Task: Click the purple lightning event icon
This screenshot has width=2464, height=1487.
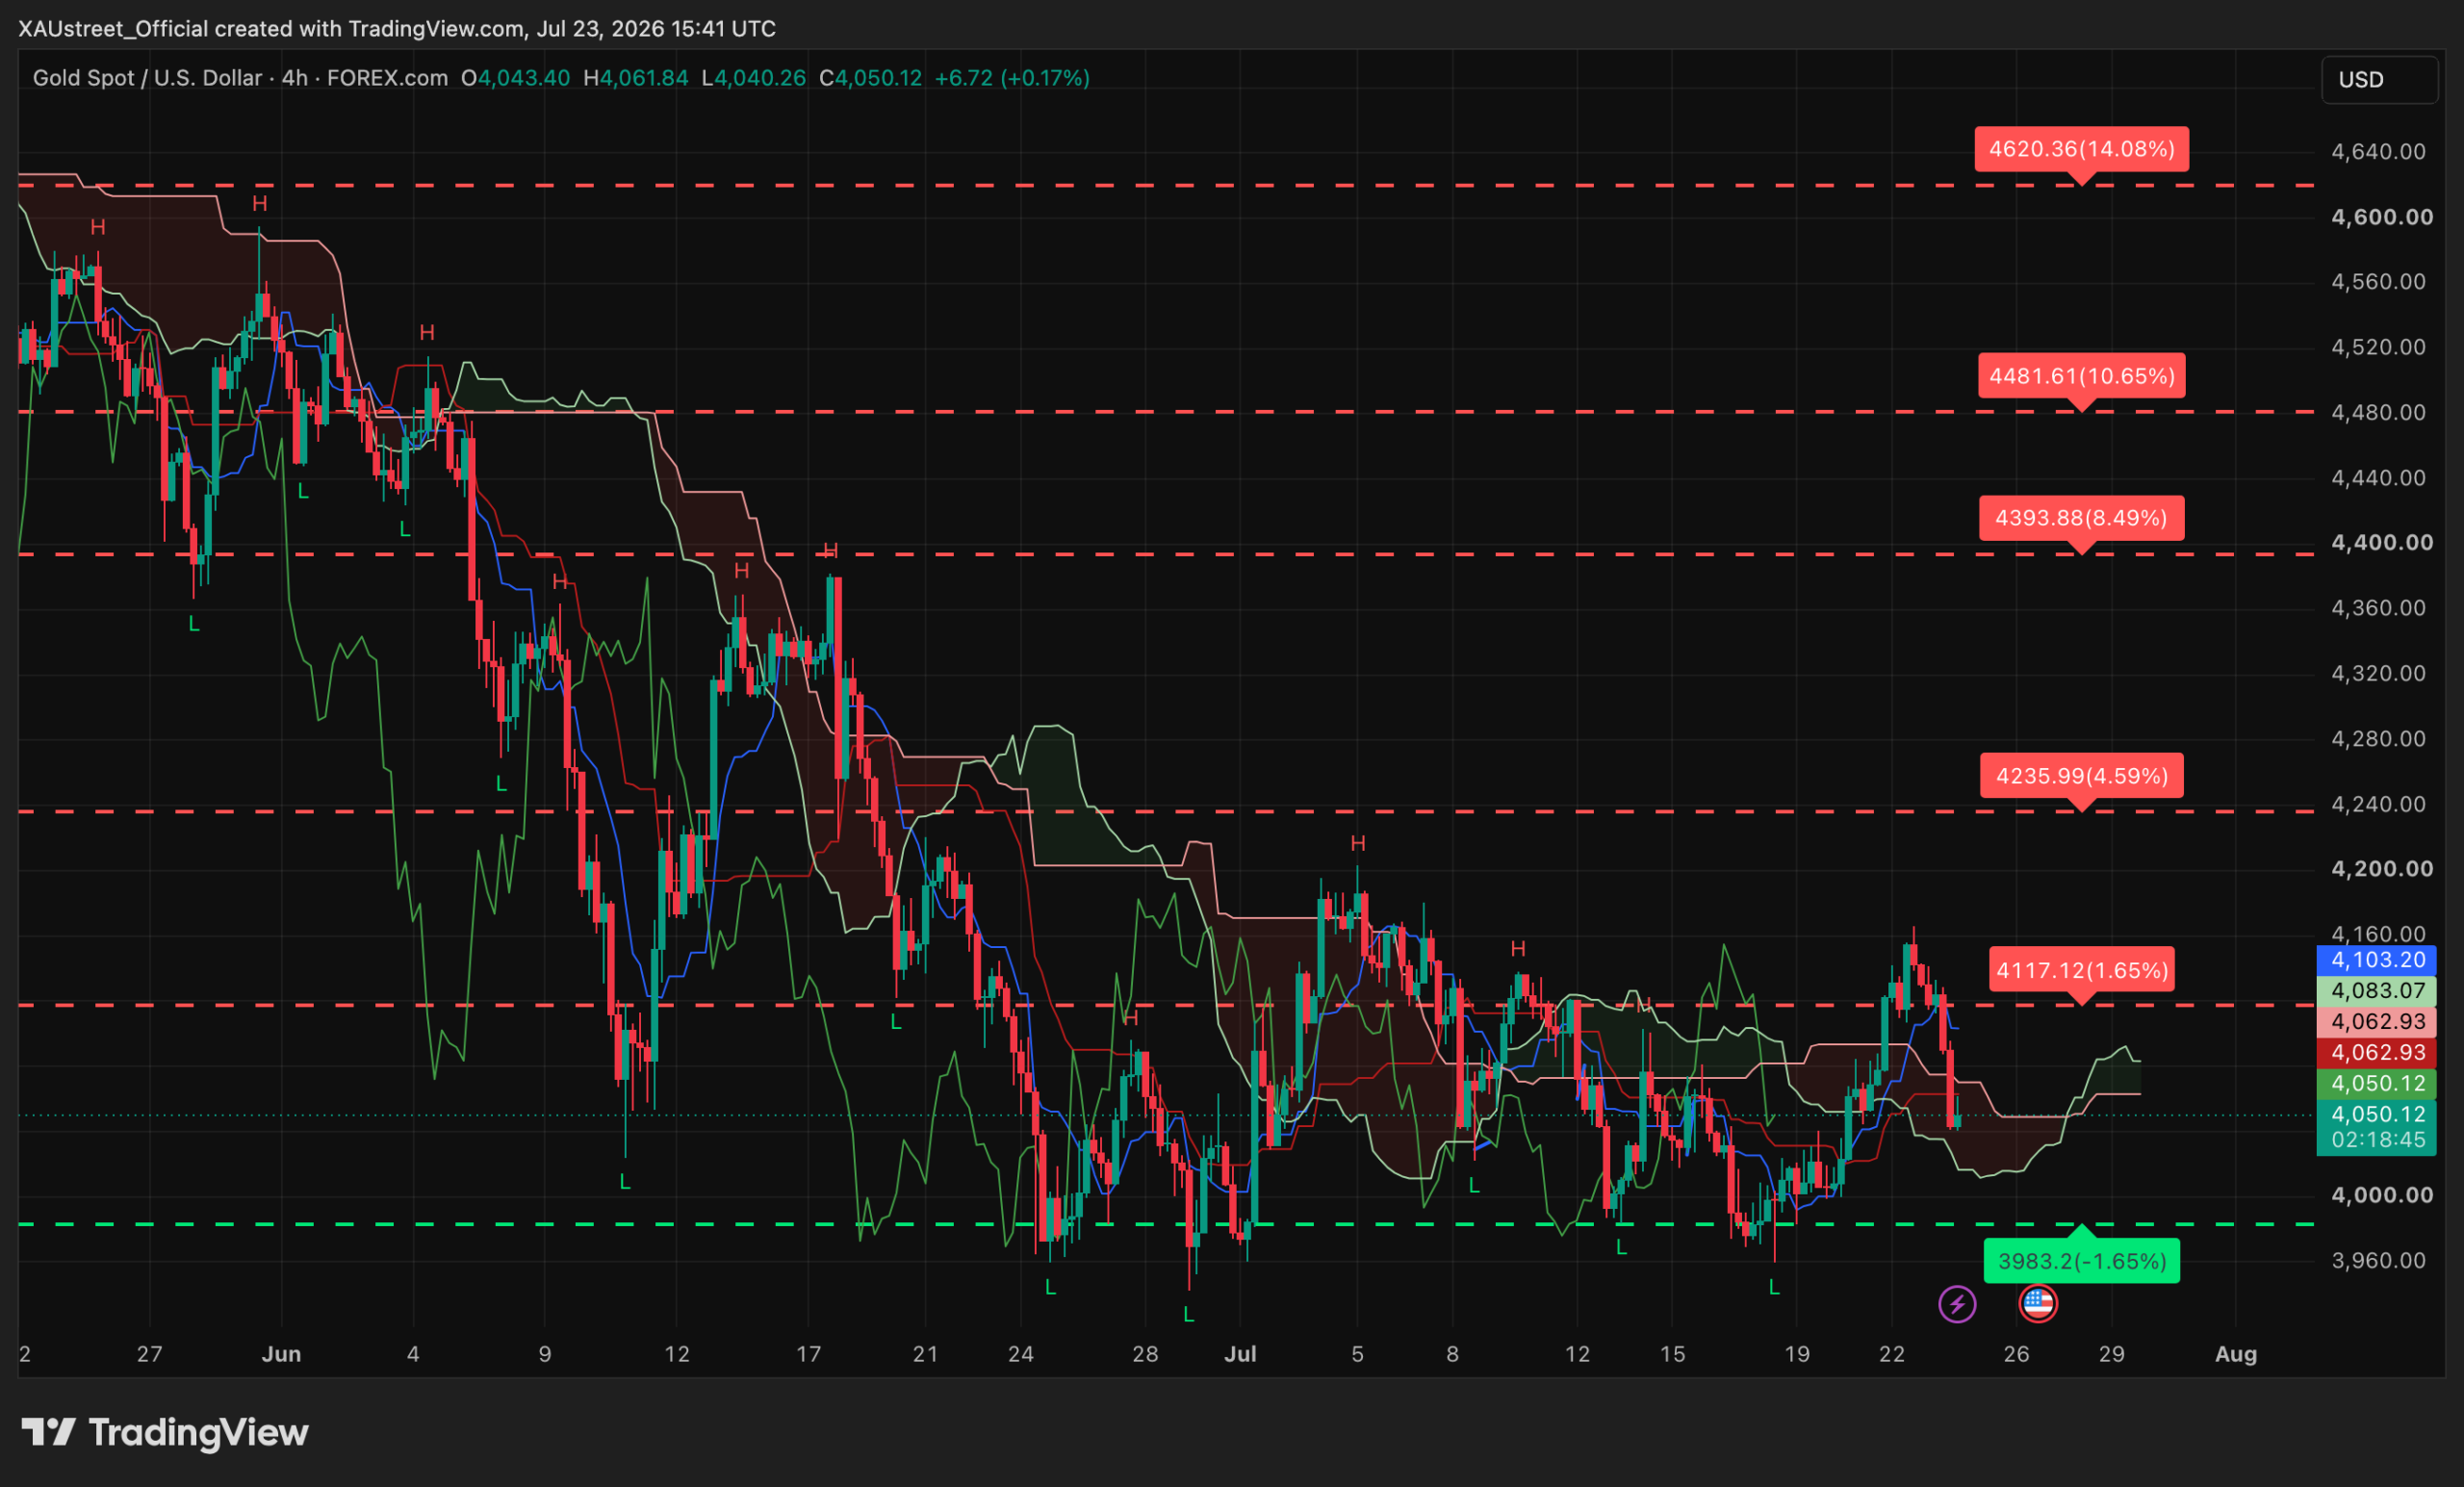Action: pos(1957,1304)
